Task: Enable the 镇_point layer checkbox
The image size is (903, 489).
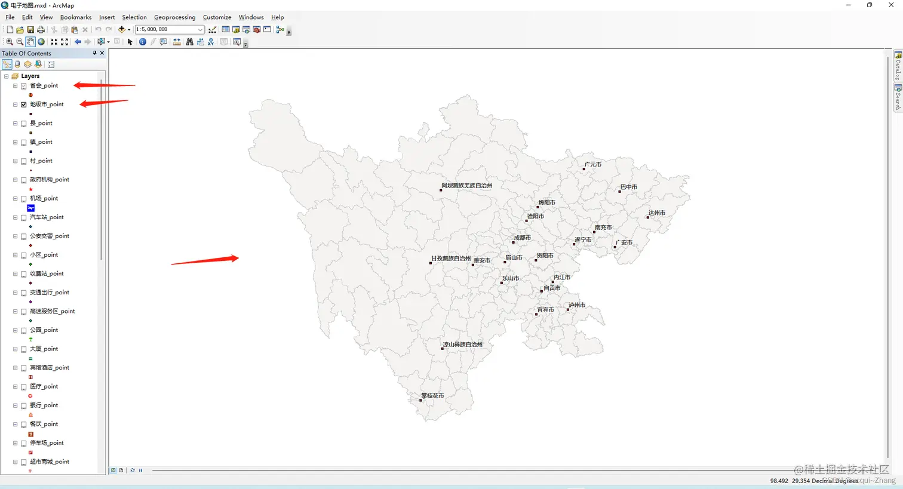Action: 24,142
